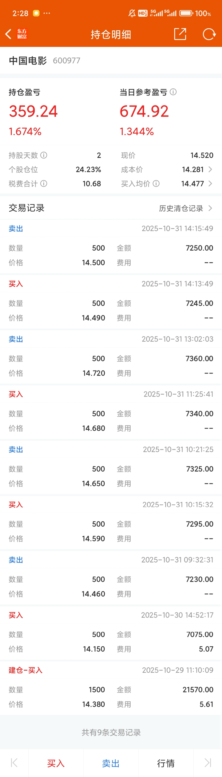Tap info icon next to 买入均价

click(156, 184)
